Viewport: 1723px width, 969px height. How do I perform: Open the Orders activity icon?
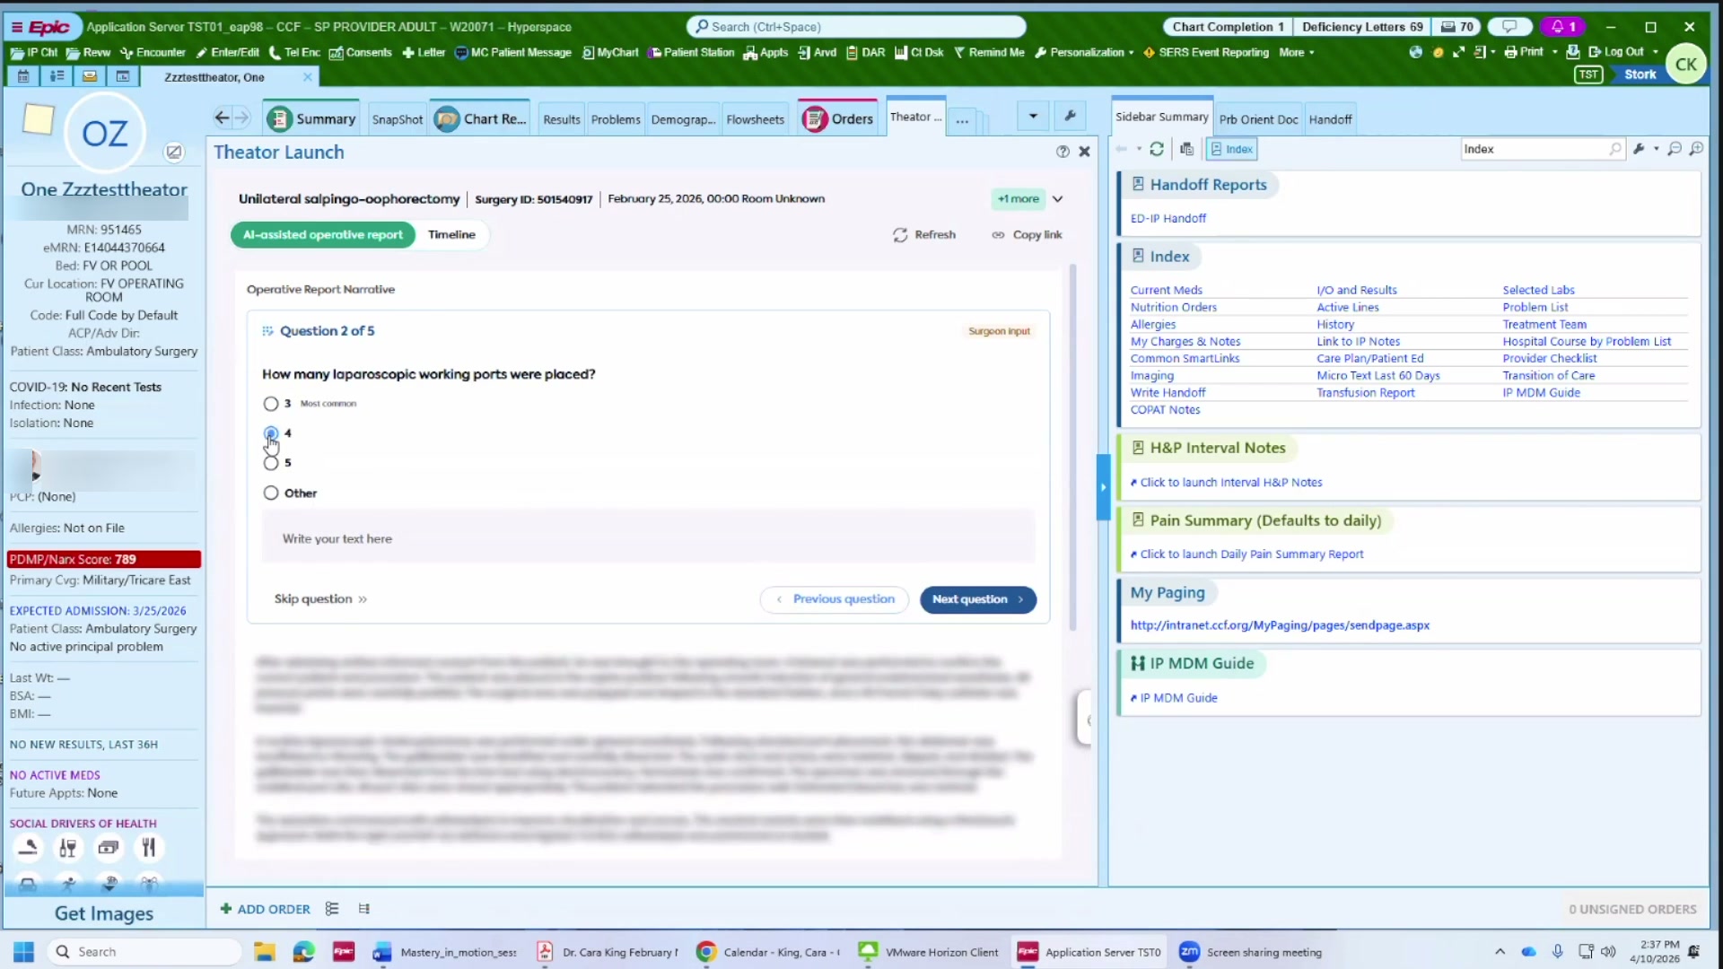[x=815, y=118]
